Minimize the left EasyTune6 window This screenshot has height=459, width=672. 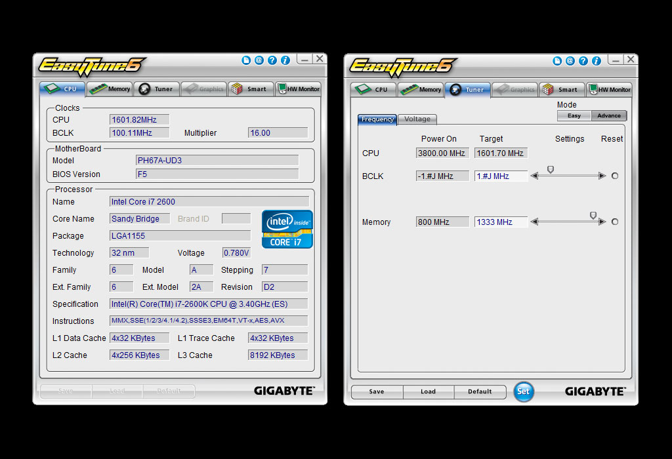[x=304, y=60]
